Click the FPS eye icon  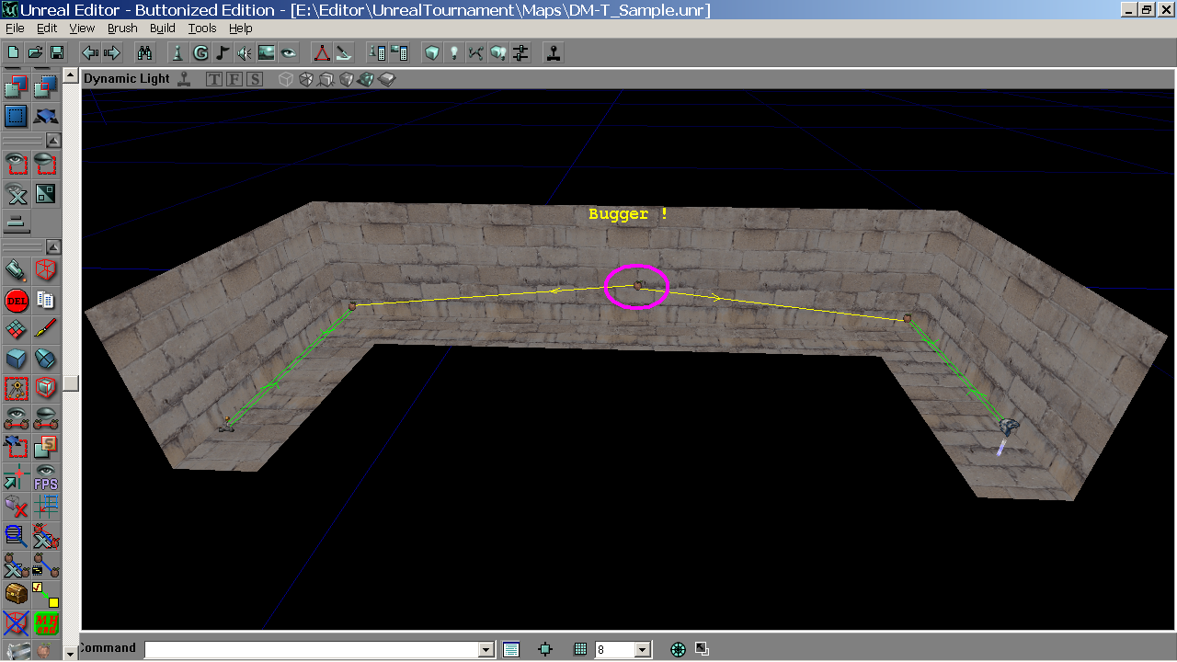tap(46, 476)
